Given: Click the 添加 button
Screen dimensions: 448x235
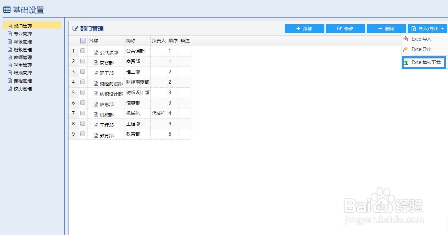Looking at the screenshot, I should coord(305,29).
